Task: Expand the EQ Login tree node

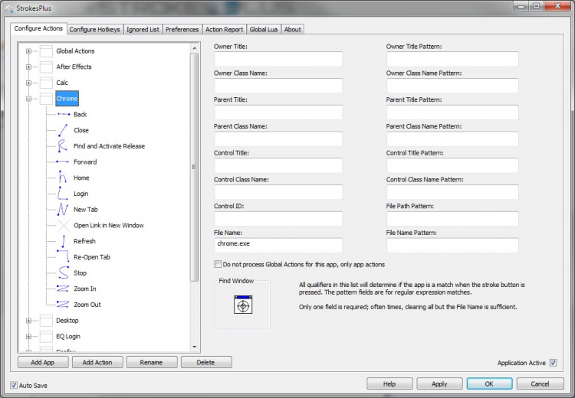Action: tap(28, 337)
